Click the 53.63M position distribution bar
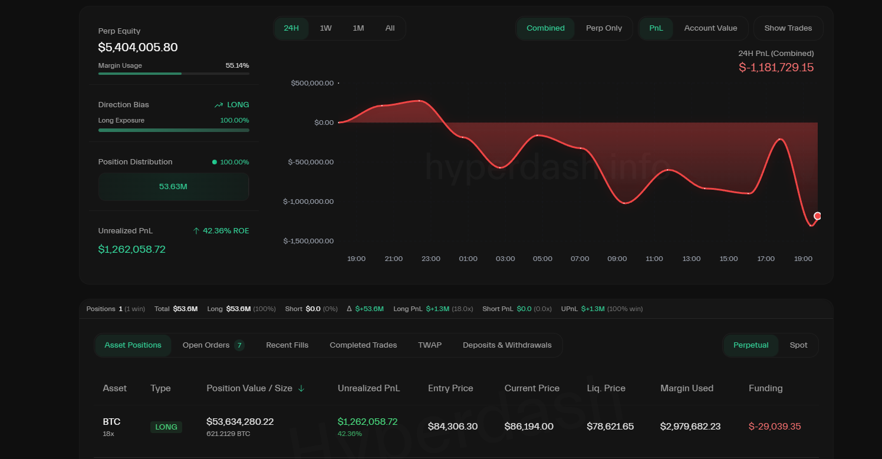882x459 pixels. (x=173, y=187)
